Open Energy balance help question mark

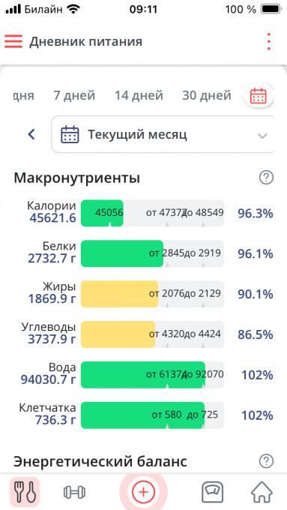266,461
